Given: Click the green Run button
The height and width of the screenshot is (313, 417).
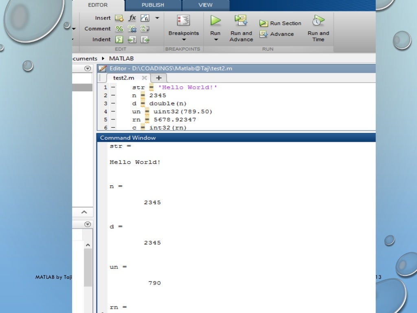Looking at the screenshot, I should coord(215,21).
